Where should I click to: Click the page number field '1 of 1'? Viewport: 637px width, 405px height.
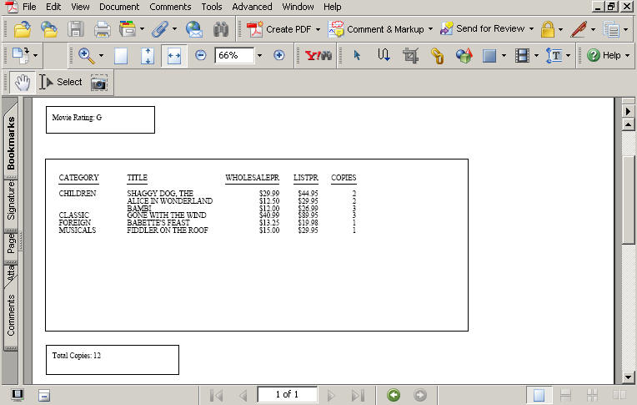point(287,394)
